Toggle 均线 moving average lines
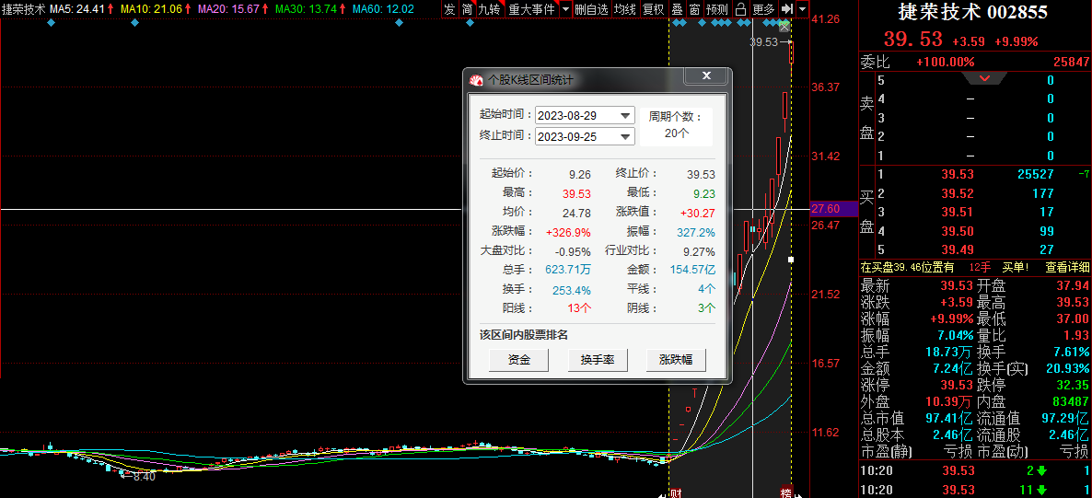1092x498 pixels. click(625, 9)
